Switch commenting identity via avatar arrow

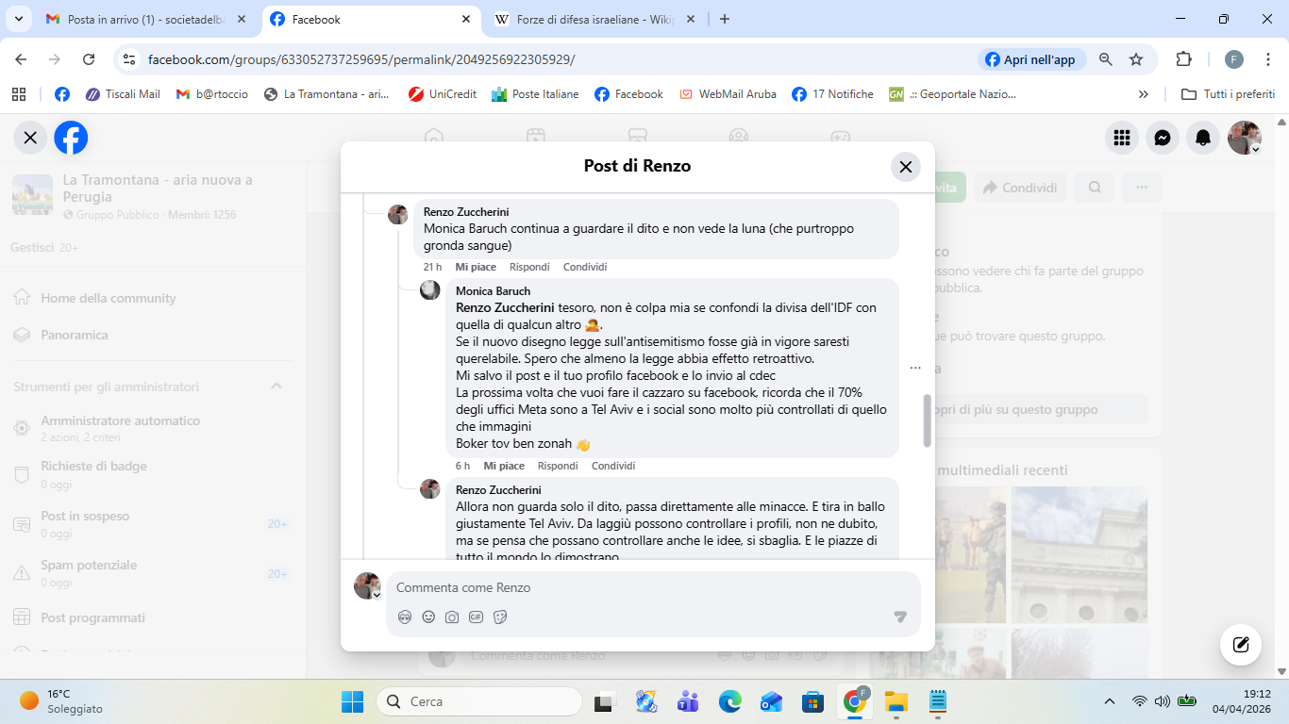click(377, 595)
